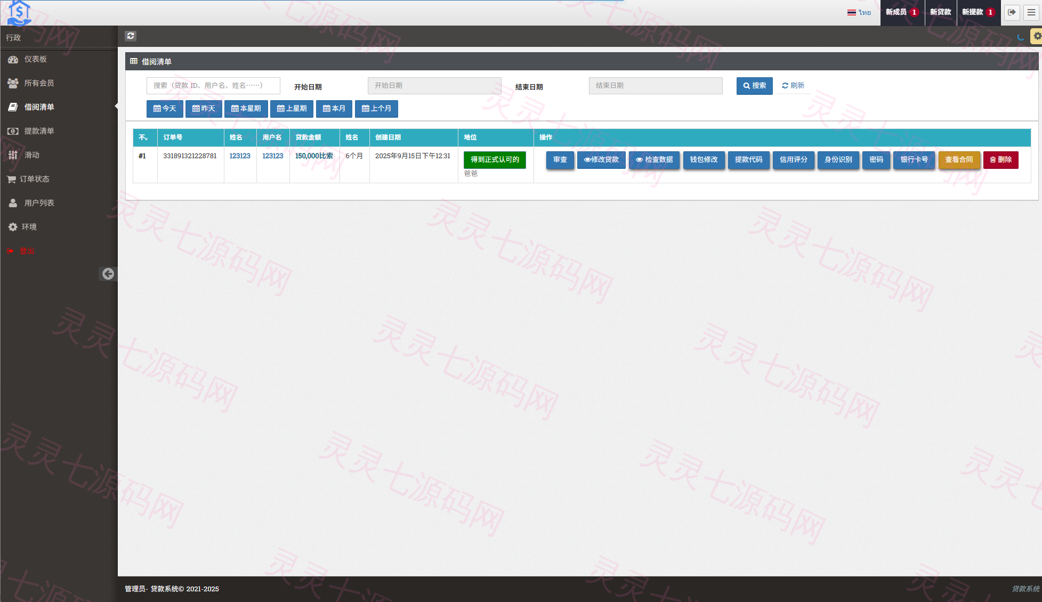Click the 借阅清单 panel title
The width and height of the screenshot is (1042, 602).
(156, 62)
